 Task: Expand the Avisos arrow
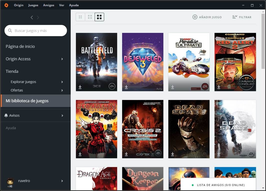(62, 115)
